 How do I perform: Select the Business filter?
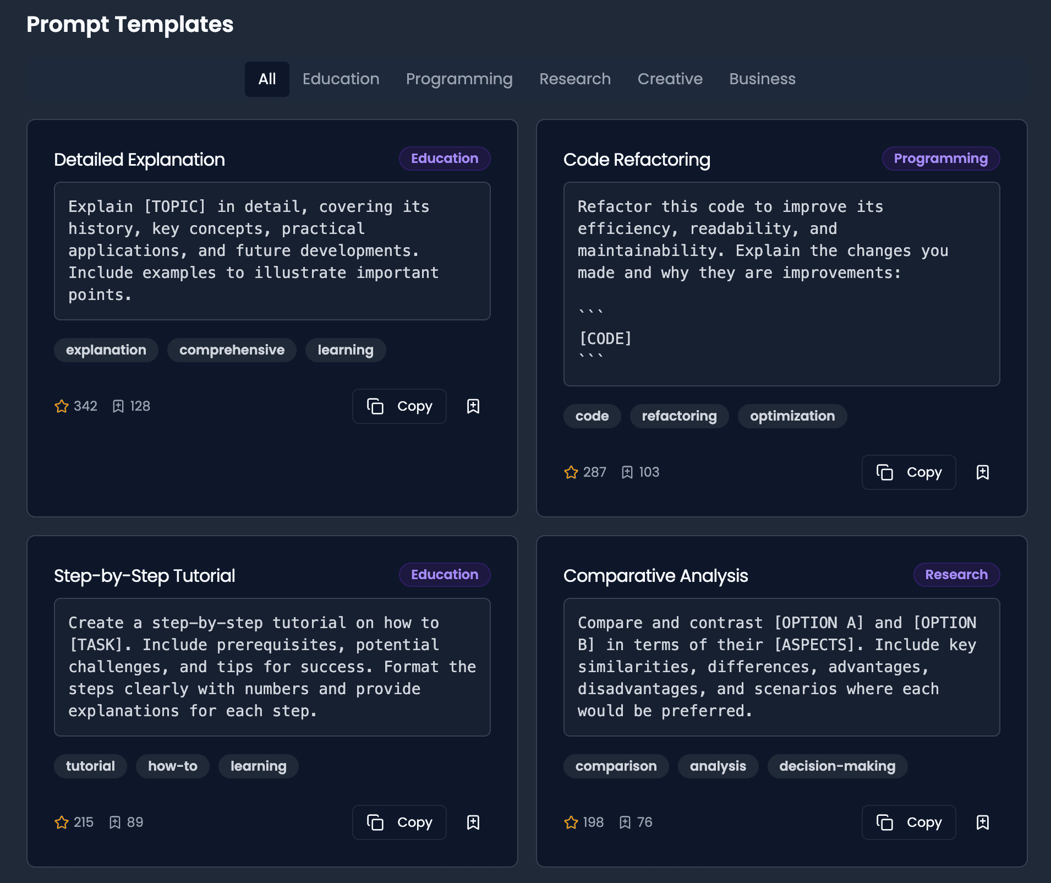click(x=762, y=79)
